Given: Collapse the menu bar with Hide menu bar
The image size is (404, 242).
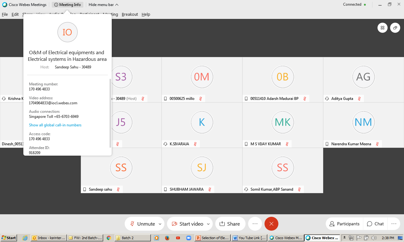Looking at the screenshot, I should (x=104, y=5).
